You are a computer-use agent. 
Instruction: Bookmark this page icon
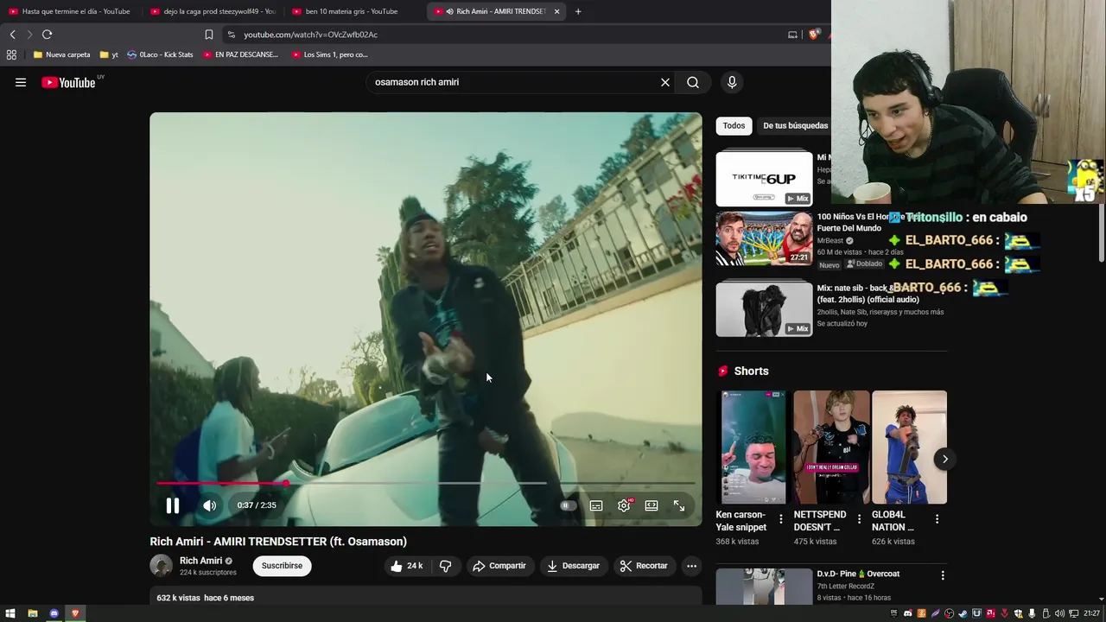click(x=209, y=35)
